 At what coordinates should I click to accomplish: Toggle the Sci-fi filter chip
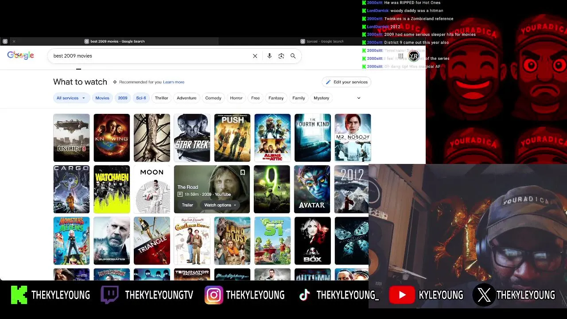tap(141, 98)
